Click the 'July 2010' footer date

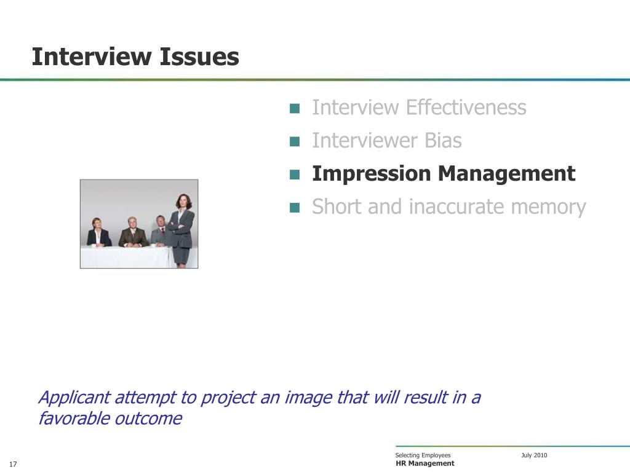tap(534, 455)
